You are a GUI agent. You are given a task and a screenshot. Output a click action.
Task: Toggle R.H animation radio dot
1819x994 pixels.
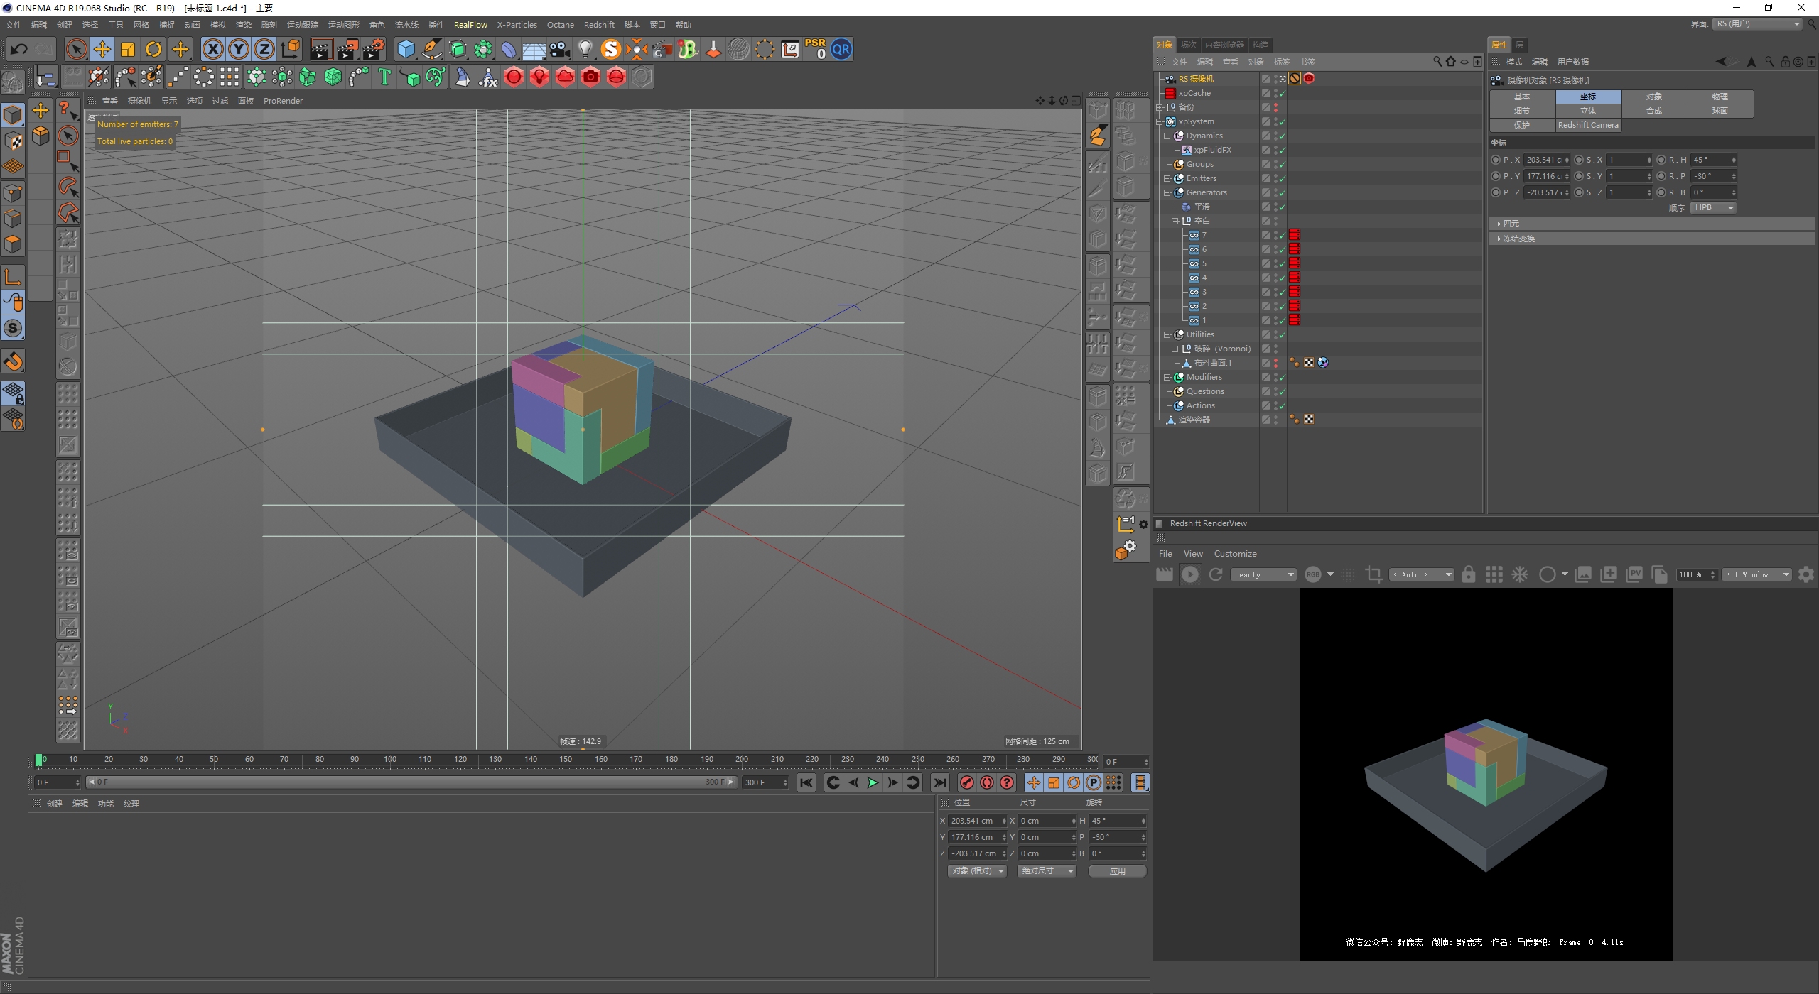[x=1661, y=160]
